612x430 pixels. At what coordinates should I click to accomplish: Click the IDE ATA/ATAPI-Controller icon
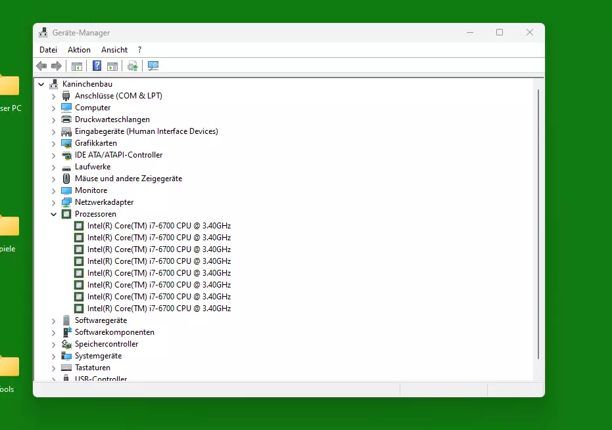(x=66, y=155)
